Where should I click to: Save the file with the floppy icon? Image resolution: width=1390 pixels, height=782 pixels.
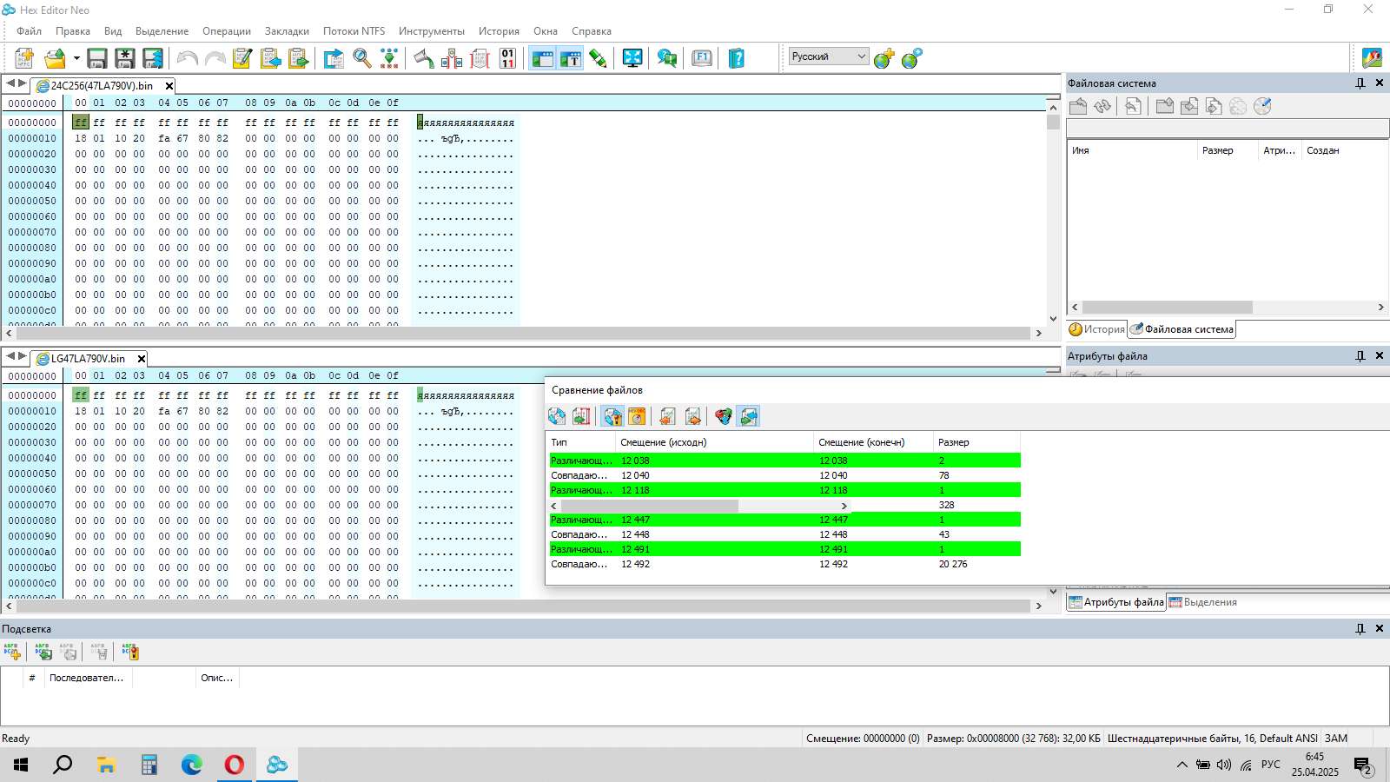(x=97, y=58)
